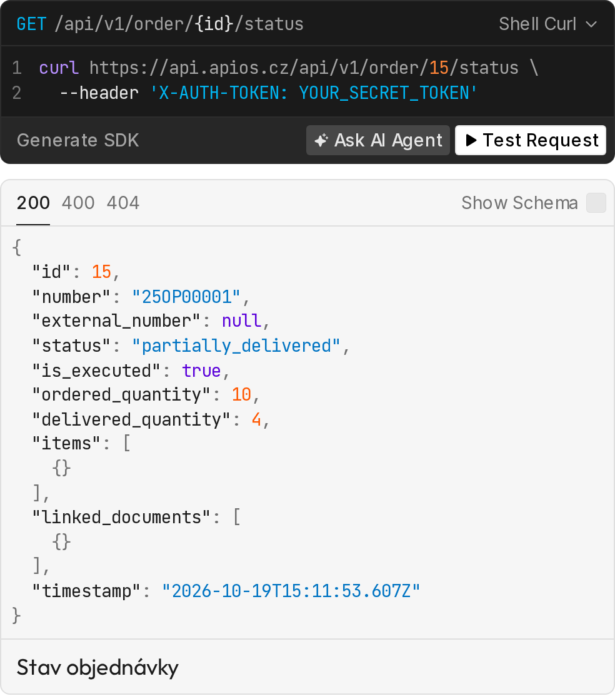615x696 pixels.
Task: Click the /api/v1/order/{id}/status endpoint path
Action: point(179,24)
